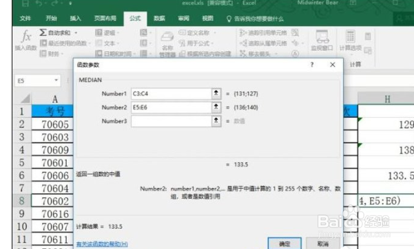414x249 pixels.
Task: Click cell containing 70601
Action: [x=52, y=162]
